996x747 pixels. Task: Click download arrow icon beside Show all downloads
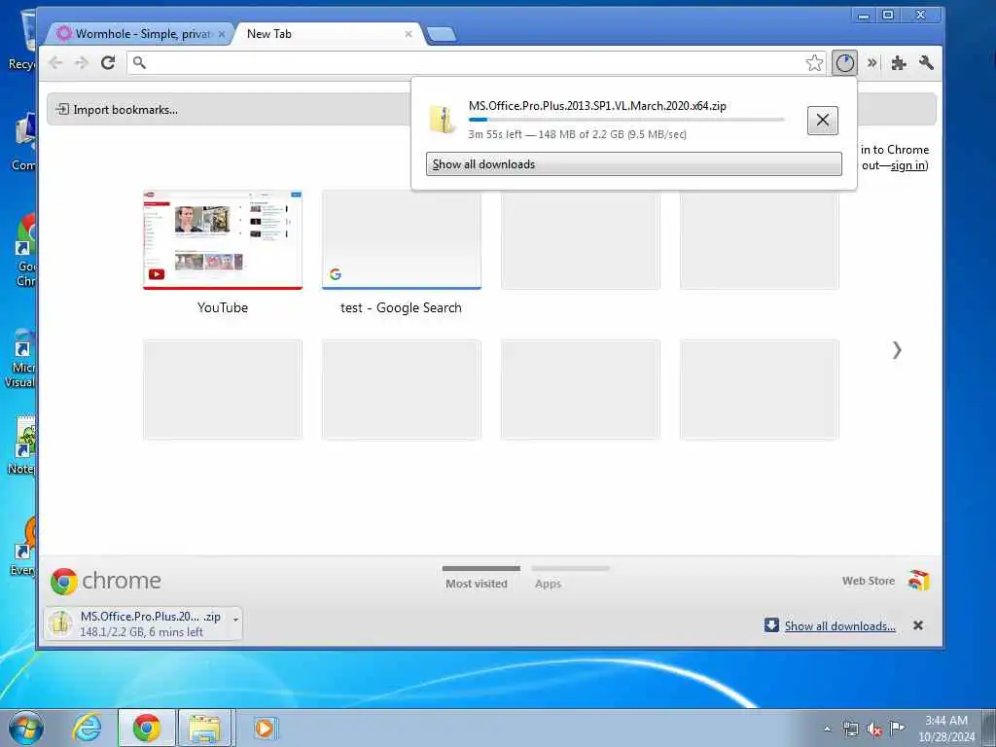[x=771, y=625]
